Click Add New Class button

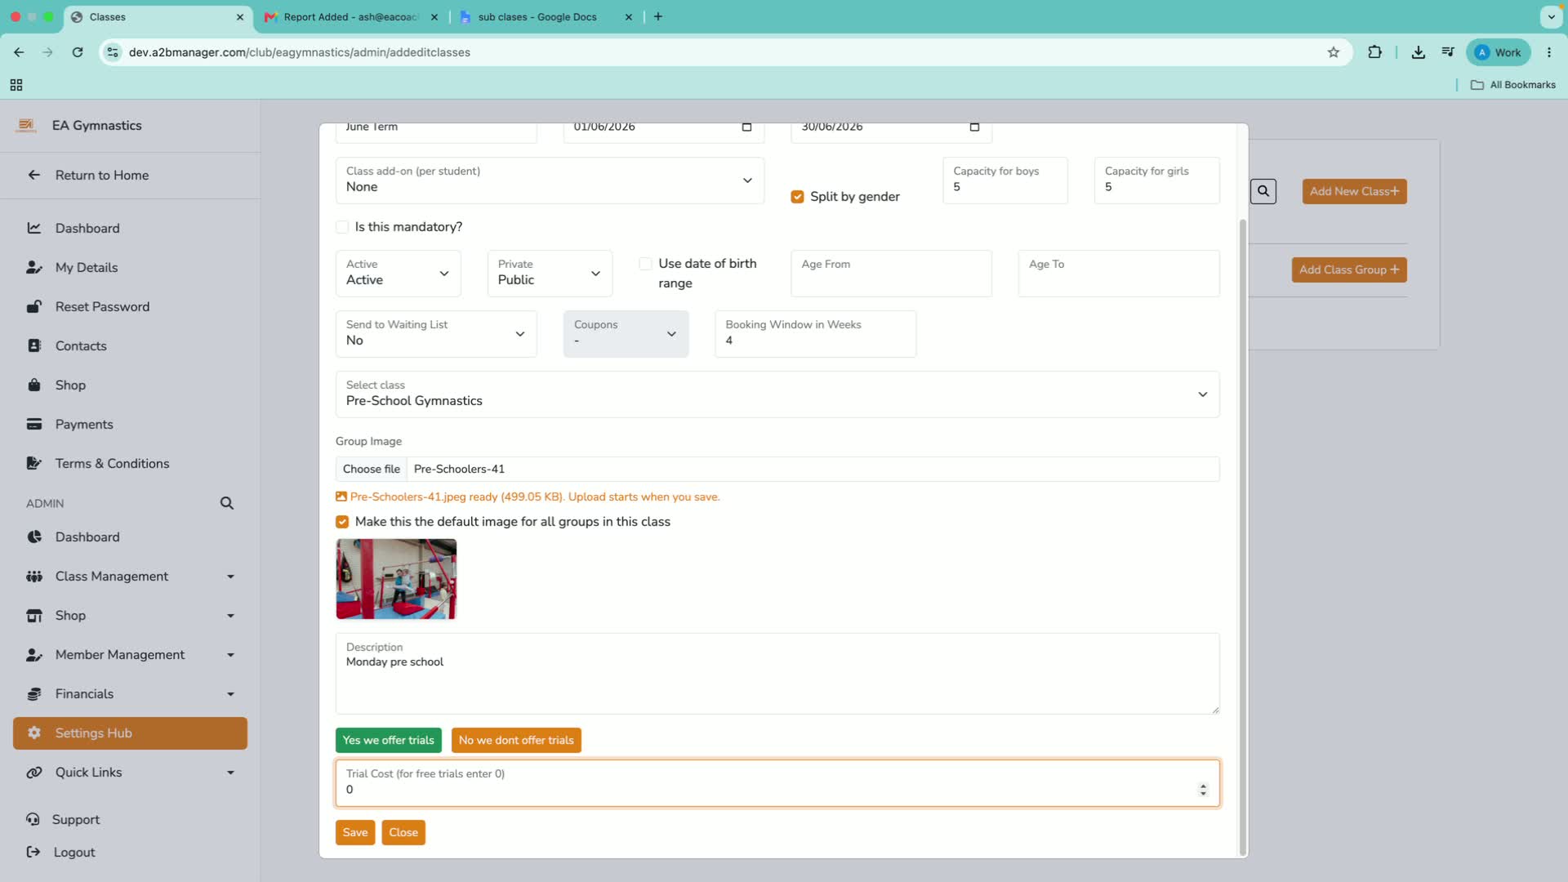[x=1355, y=191]
